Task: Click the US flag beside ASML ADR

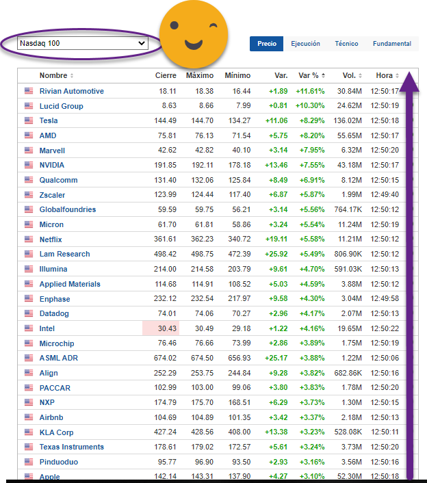Action: 29,358
